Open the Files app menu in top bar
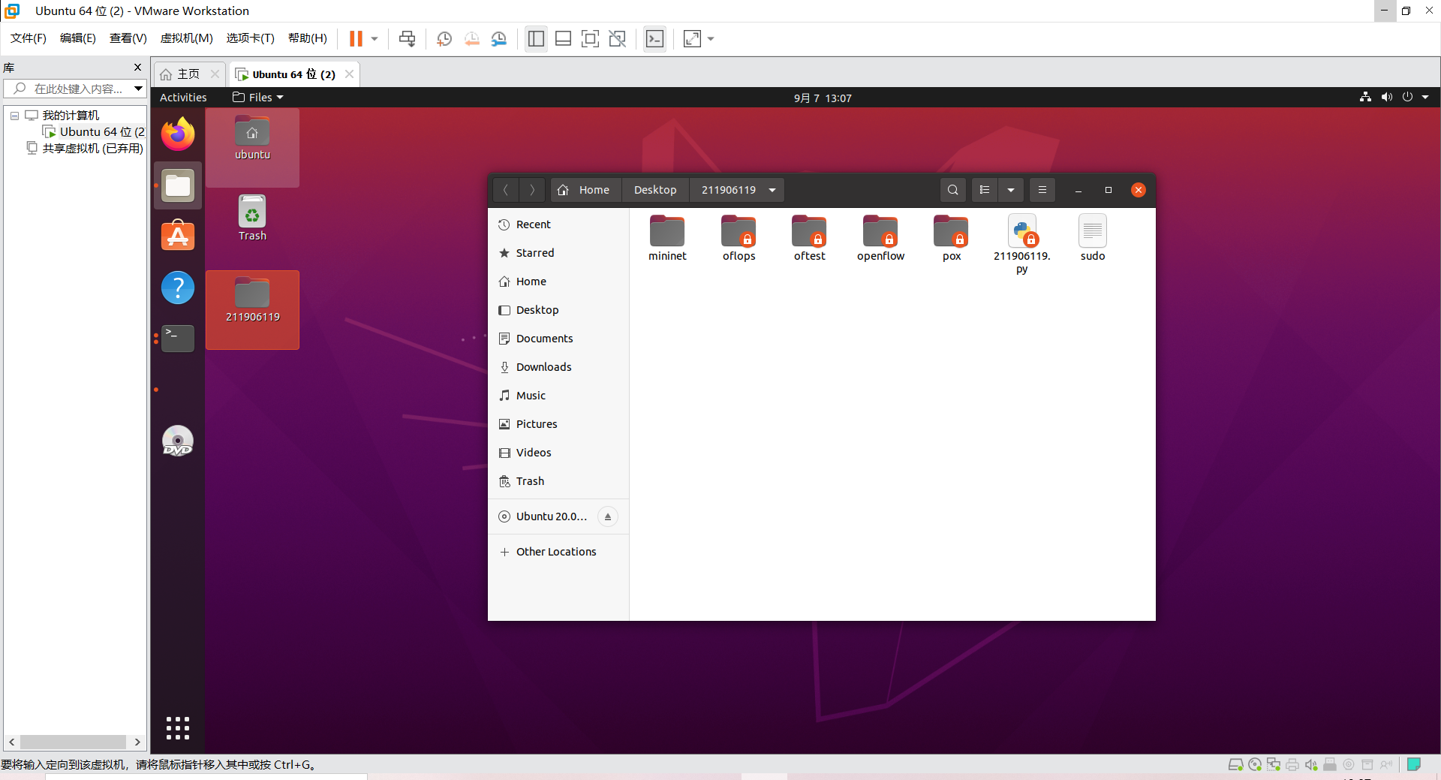The image size is (1441, 780). (x=258, y=98)
